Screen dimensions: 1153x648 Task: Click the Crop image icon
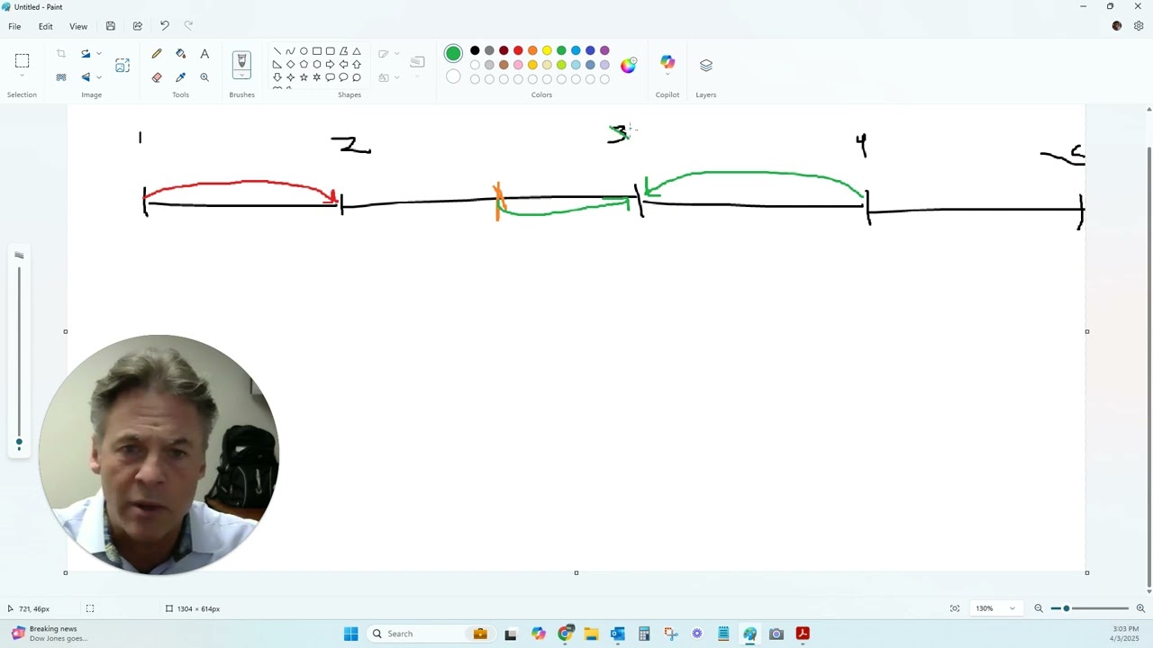pyautogui.click(x=61, y=54)
